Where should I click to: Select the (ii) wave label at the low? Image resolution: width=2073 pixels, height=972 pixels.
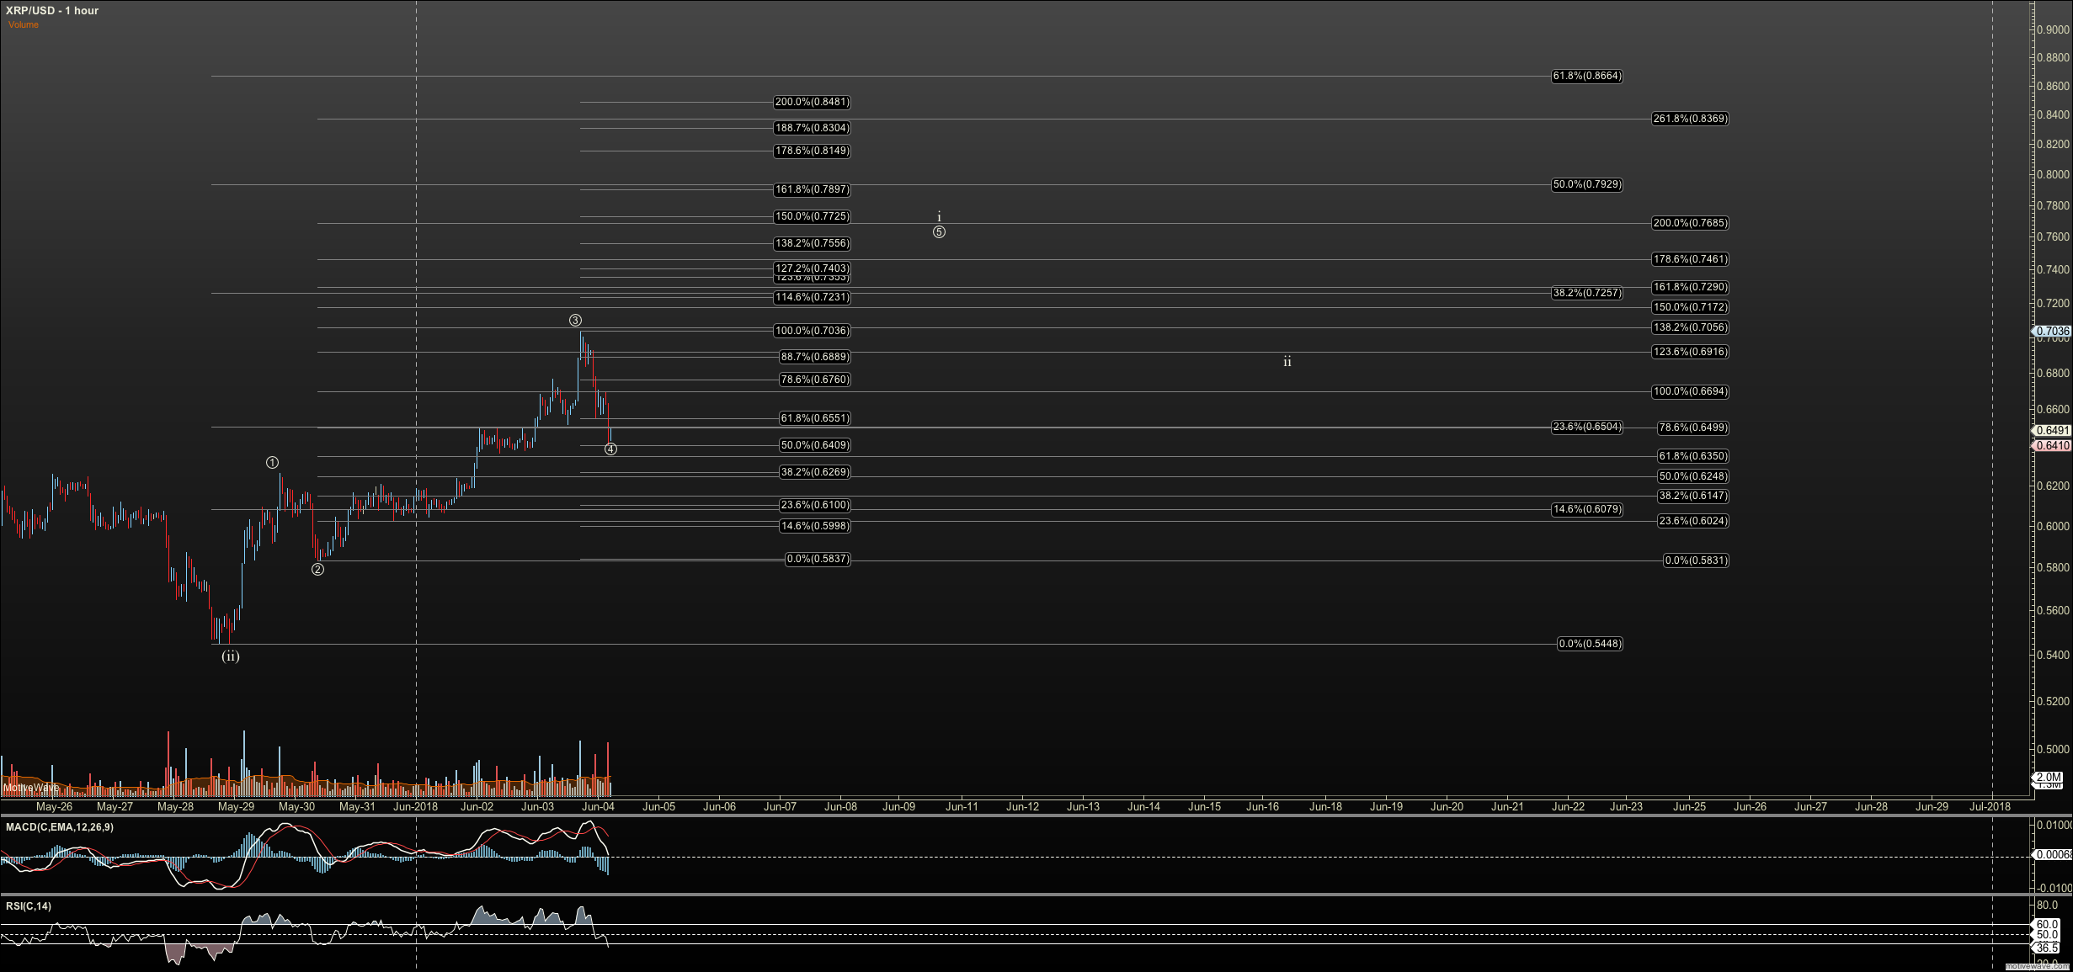pos(230,656)
